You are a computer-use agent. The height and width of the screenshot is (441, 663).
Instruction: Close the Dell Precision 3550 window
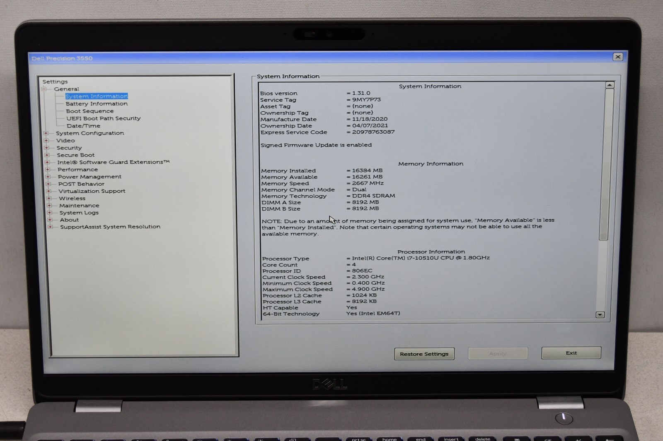(x=617, y=57)
